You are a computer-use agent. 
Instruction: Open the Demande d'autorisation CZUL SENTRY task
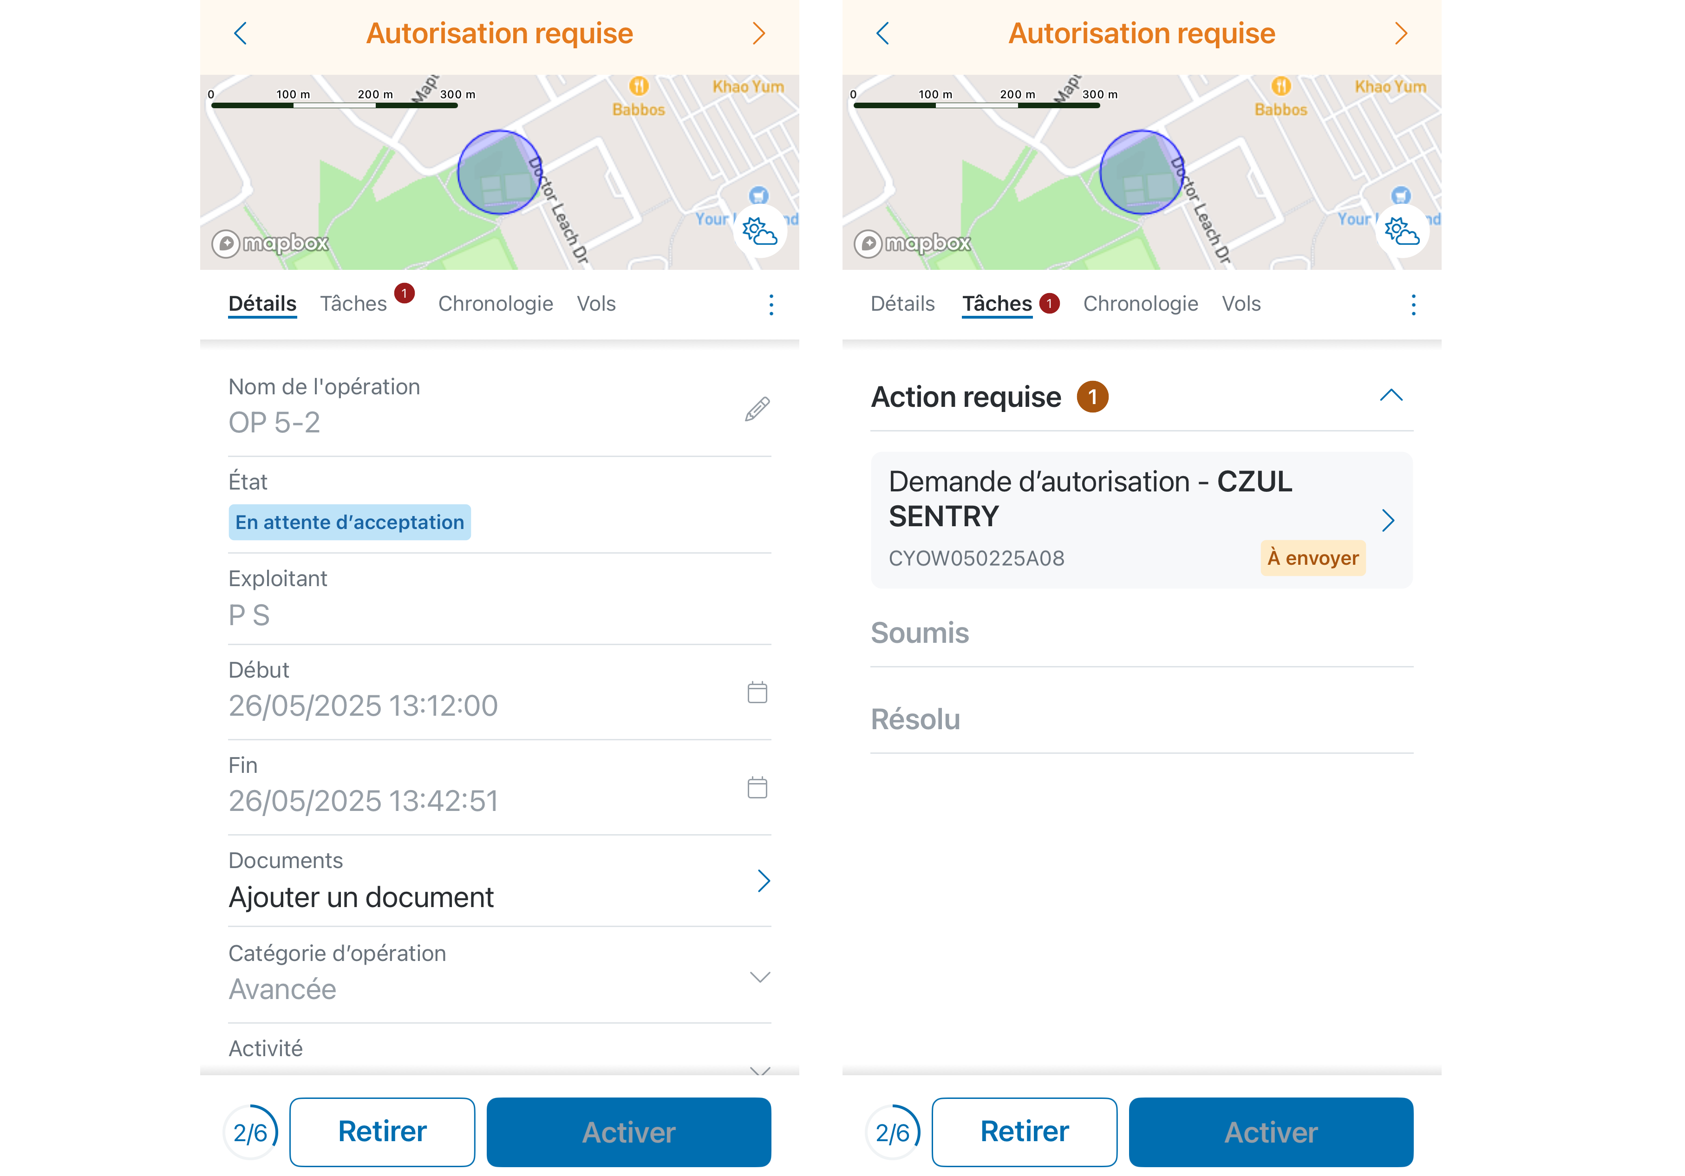coord(1141,520)
